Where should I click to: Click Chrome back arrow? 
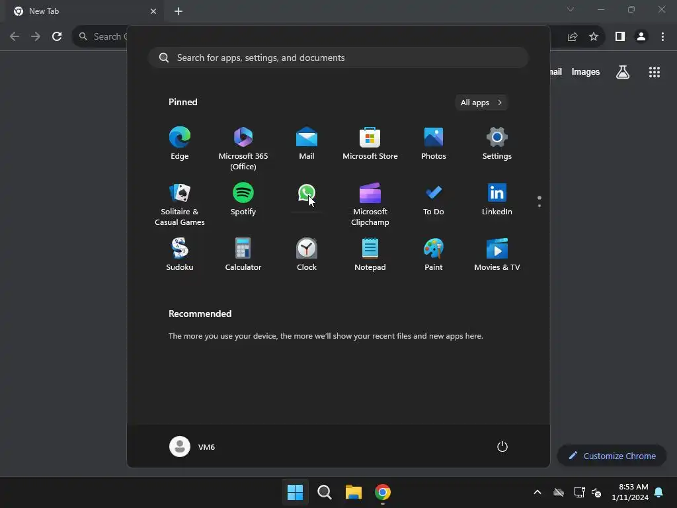[15, 37]
